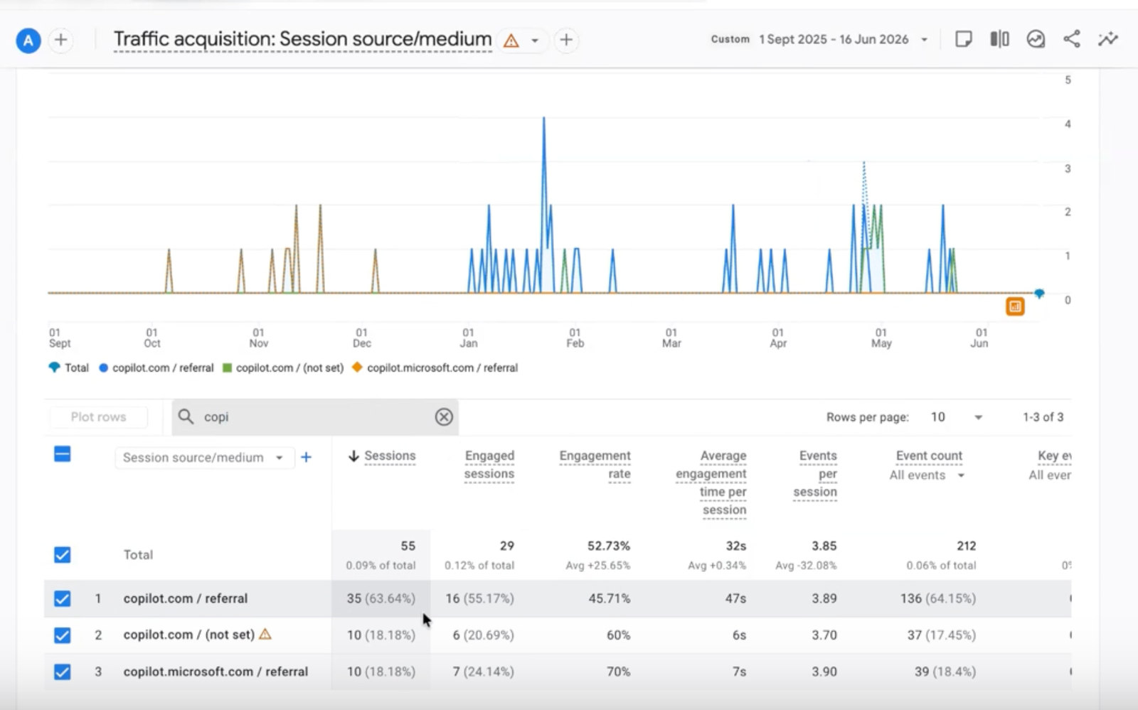
Task: Toggle the select-all rows checkbox in header
Action: pos(63,454)
